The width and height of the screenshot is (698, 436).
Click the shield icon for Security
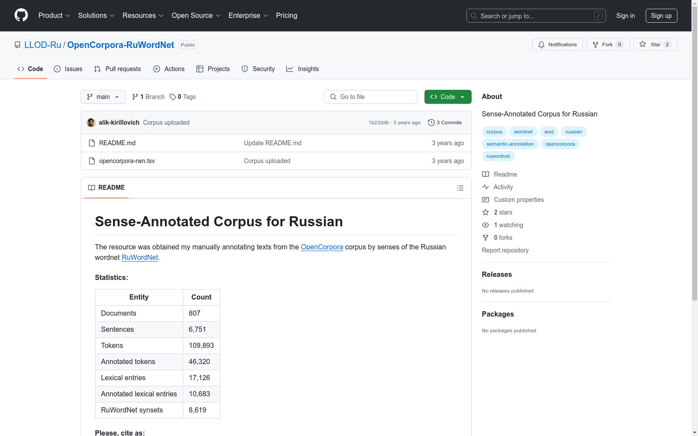[x=245, y=69]
